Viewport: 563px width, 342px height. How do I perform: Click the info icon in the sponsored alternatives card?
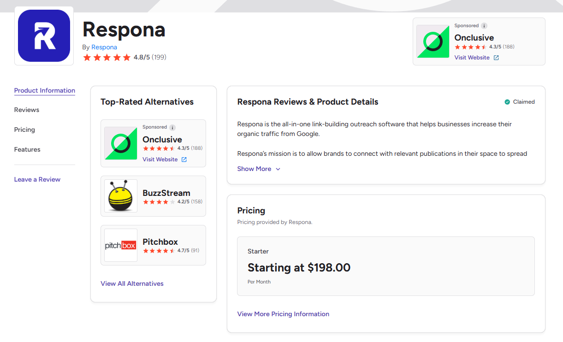(x=173, y=127)
